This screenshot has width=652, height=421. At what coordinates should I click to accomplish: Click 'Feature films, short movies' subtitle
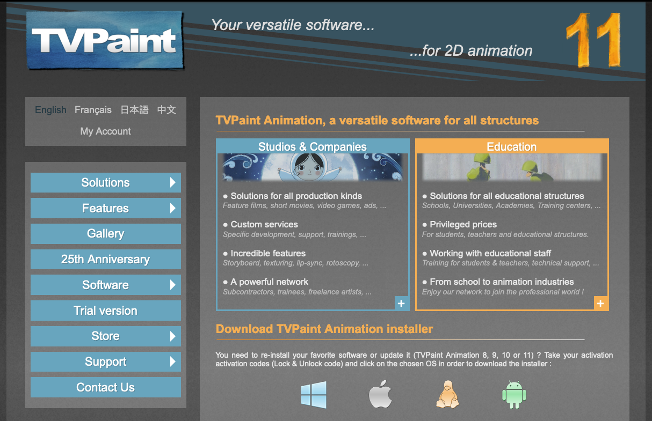click(305, 206)
